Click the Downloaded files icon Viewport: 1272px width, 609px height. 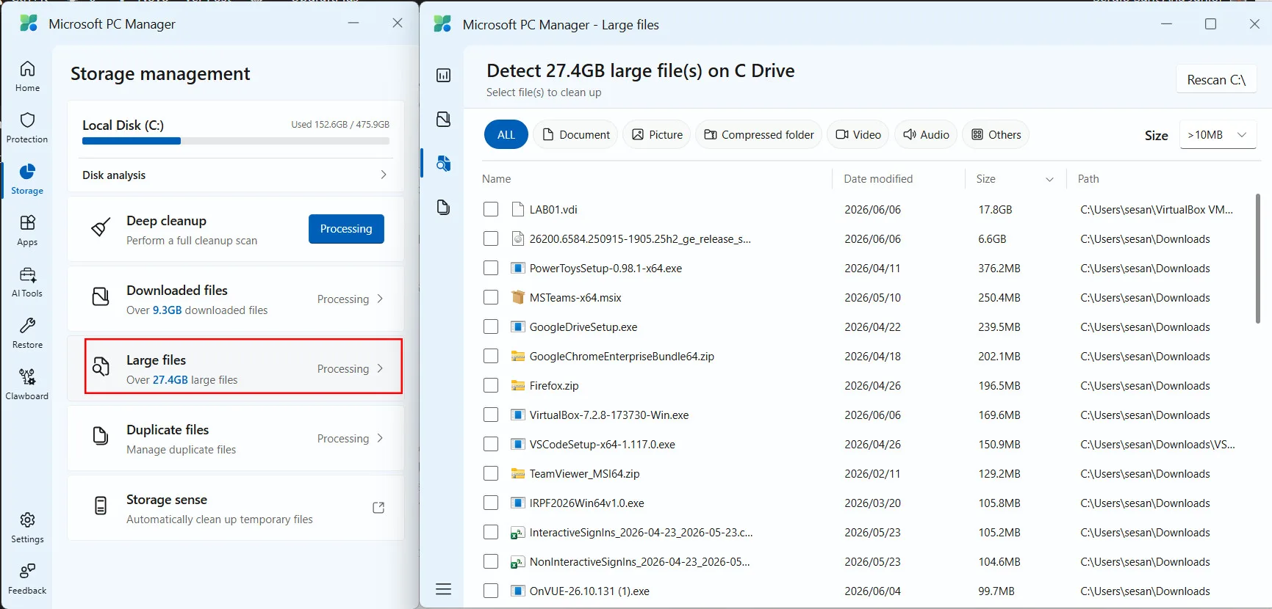[x=101, y=297]
